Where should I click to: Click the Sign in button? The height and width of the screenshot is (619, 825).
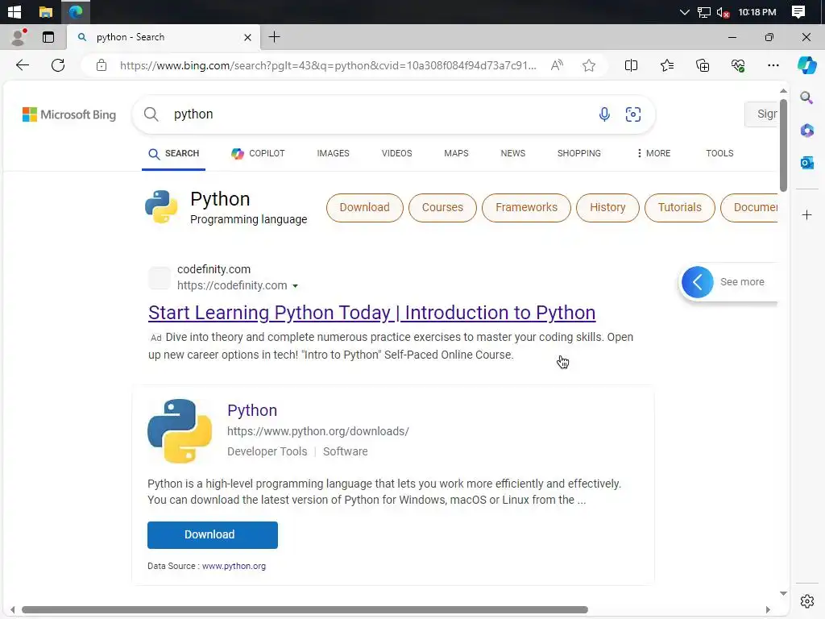(761, 114)
